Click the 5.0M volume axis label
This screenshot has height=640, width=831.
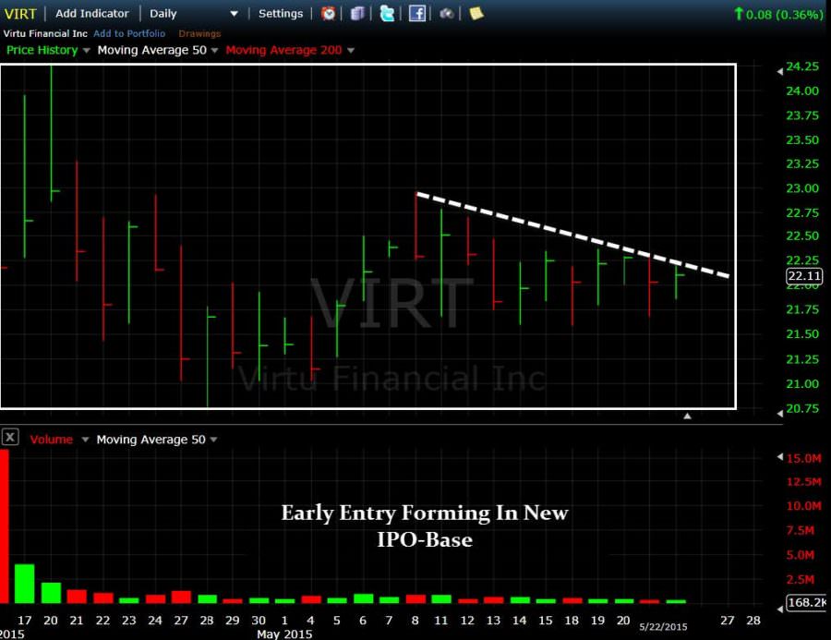(801, 555)
